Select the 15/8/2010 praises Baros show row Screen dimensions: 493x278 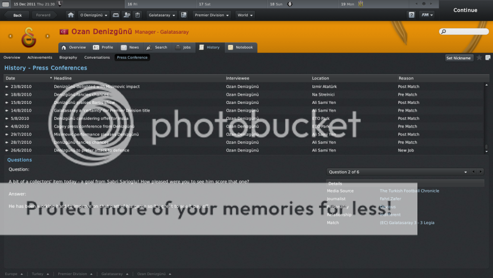coord(244,102)
